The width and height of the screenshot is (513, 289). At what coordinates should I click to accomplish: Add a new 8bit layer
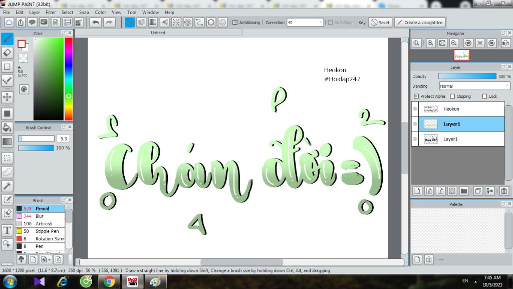(429, 191)
